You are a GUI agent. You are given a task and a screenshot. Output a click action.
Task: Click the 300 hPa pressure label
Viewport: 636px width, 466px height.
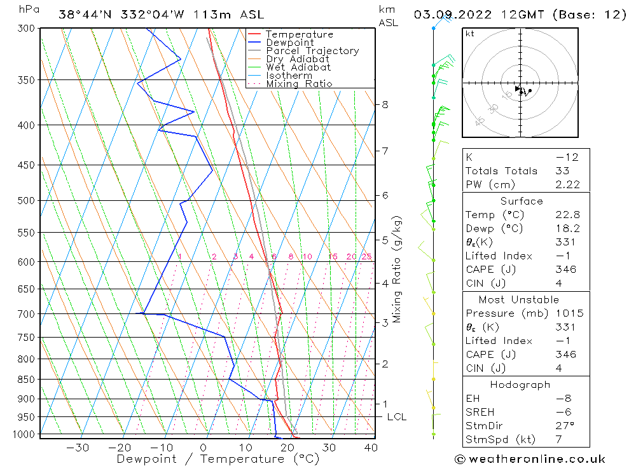[x=26, y=29]
